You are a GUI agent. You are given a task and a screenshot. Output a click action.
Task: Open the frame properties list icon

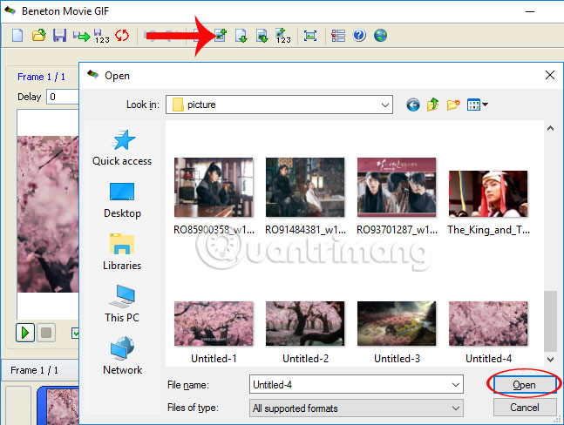coord(337,36)
